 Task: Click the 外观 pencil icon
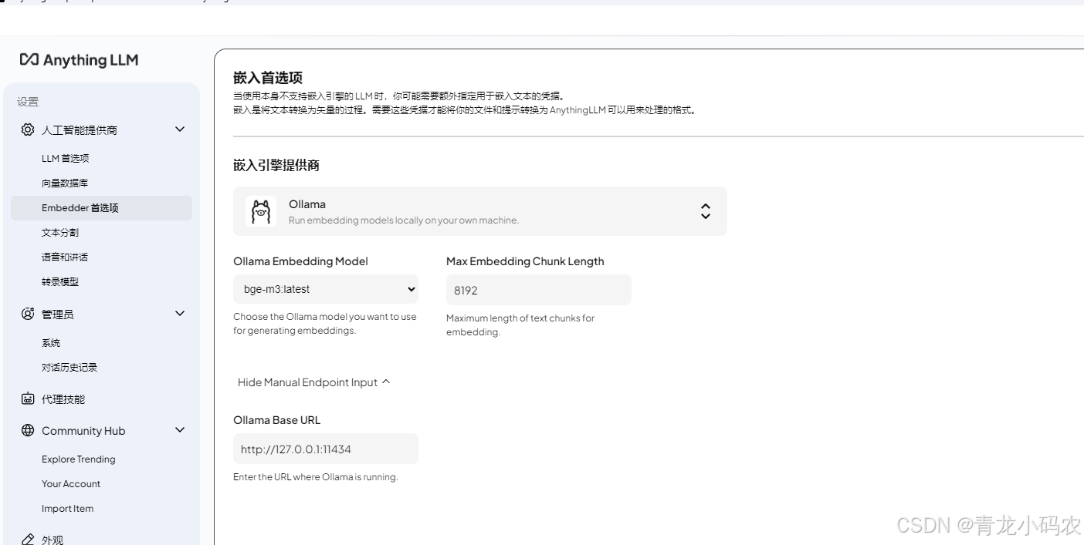tap(28, 539)
